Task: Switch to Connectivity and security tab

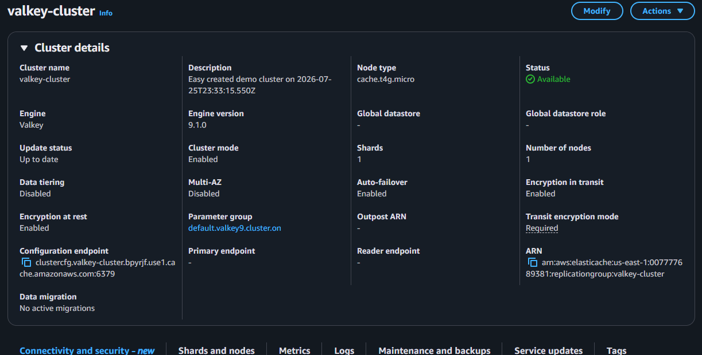Action: 87,350
